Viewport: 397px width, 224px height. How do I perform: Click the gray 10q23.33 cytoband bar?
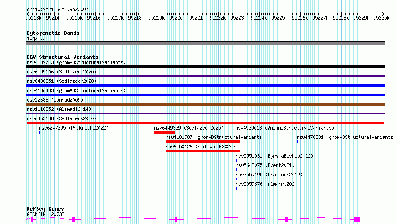[205, 43]
